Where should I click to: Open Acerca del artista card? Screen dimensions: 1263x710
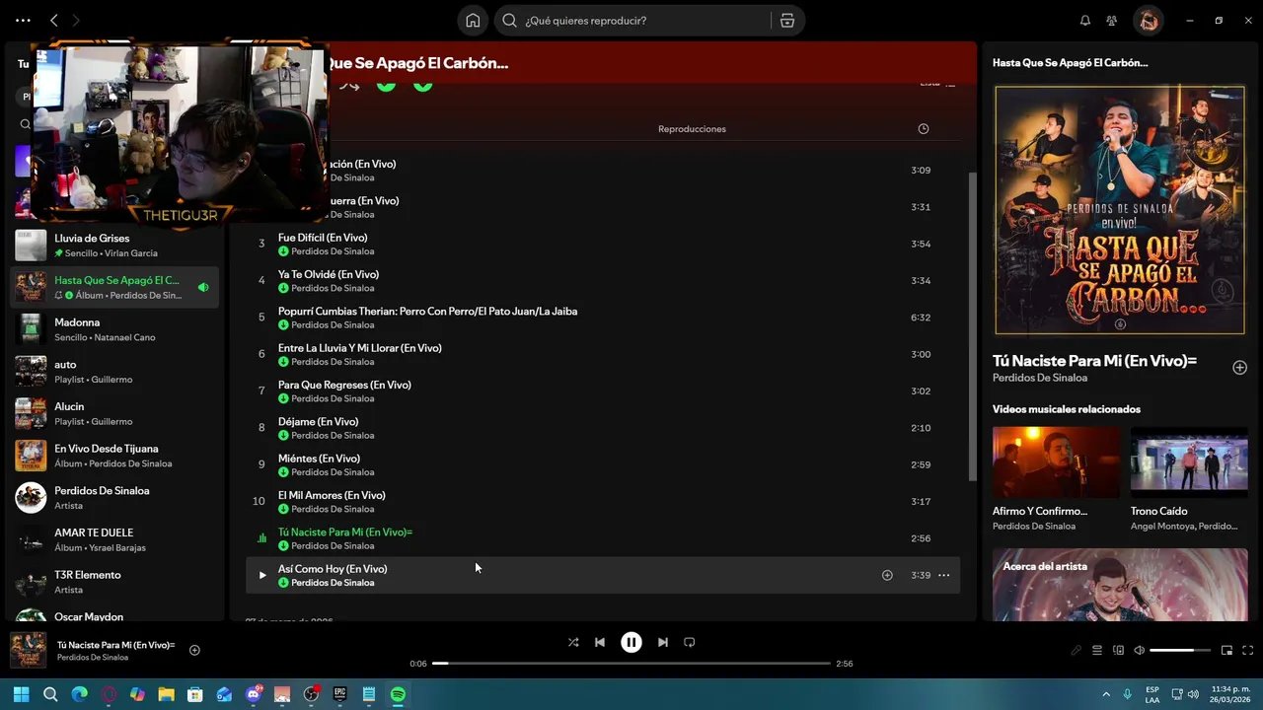[1120, 585]
